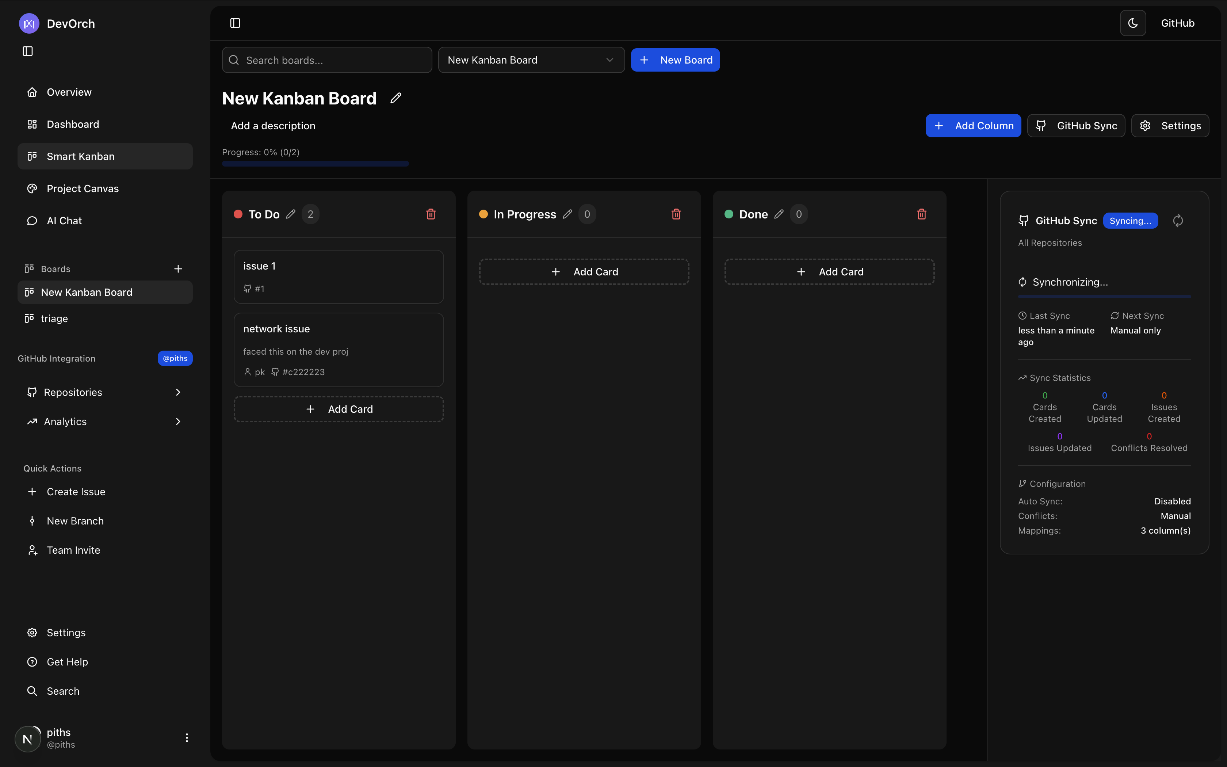1227x767 pixels.
Task: Delete the To Do column with trash icon
Action: [x=431, y=214]
